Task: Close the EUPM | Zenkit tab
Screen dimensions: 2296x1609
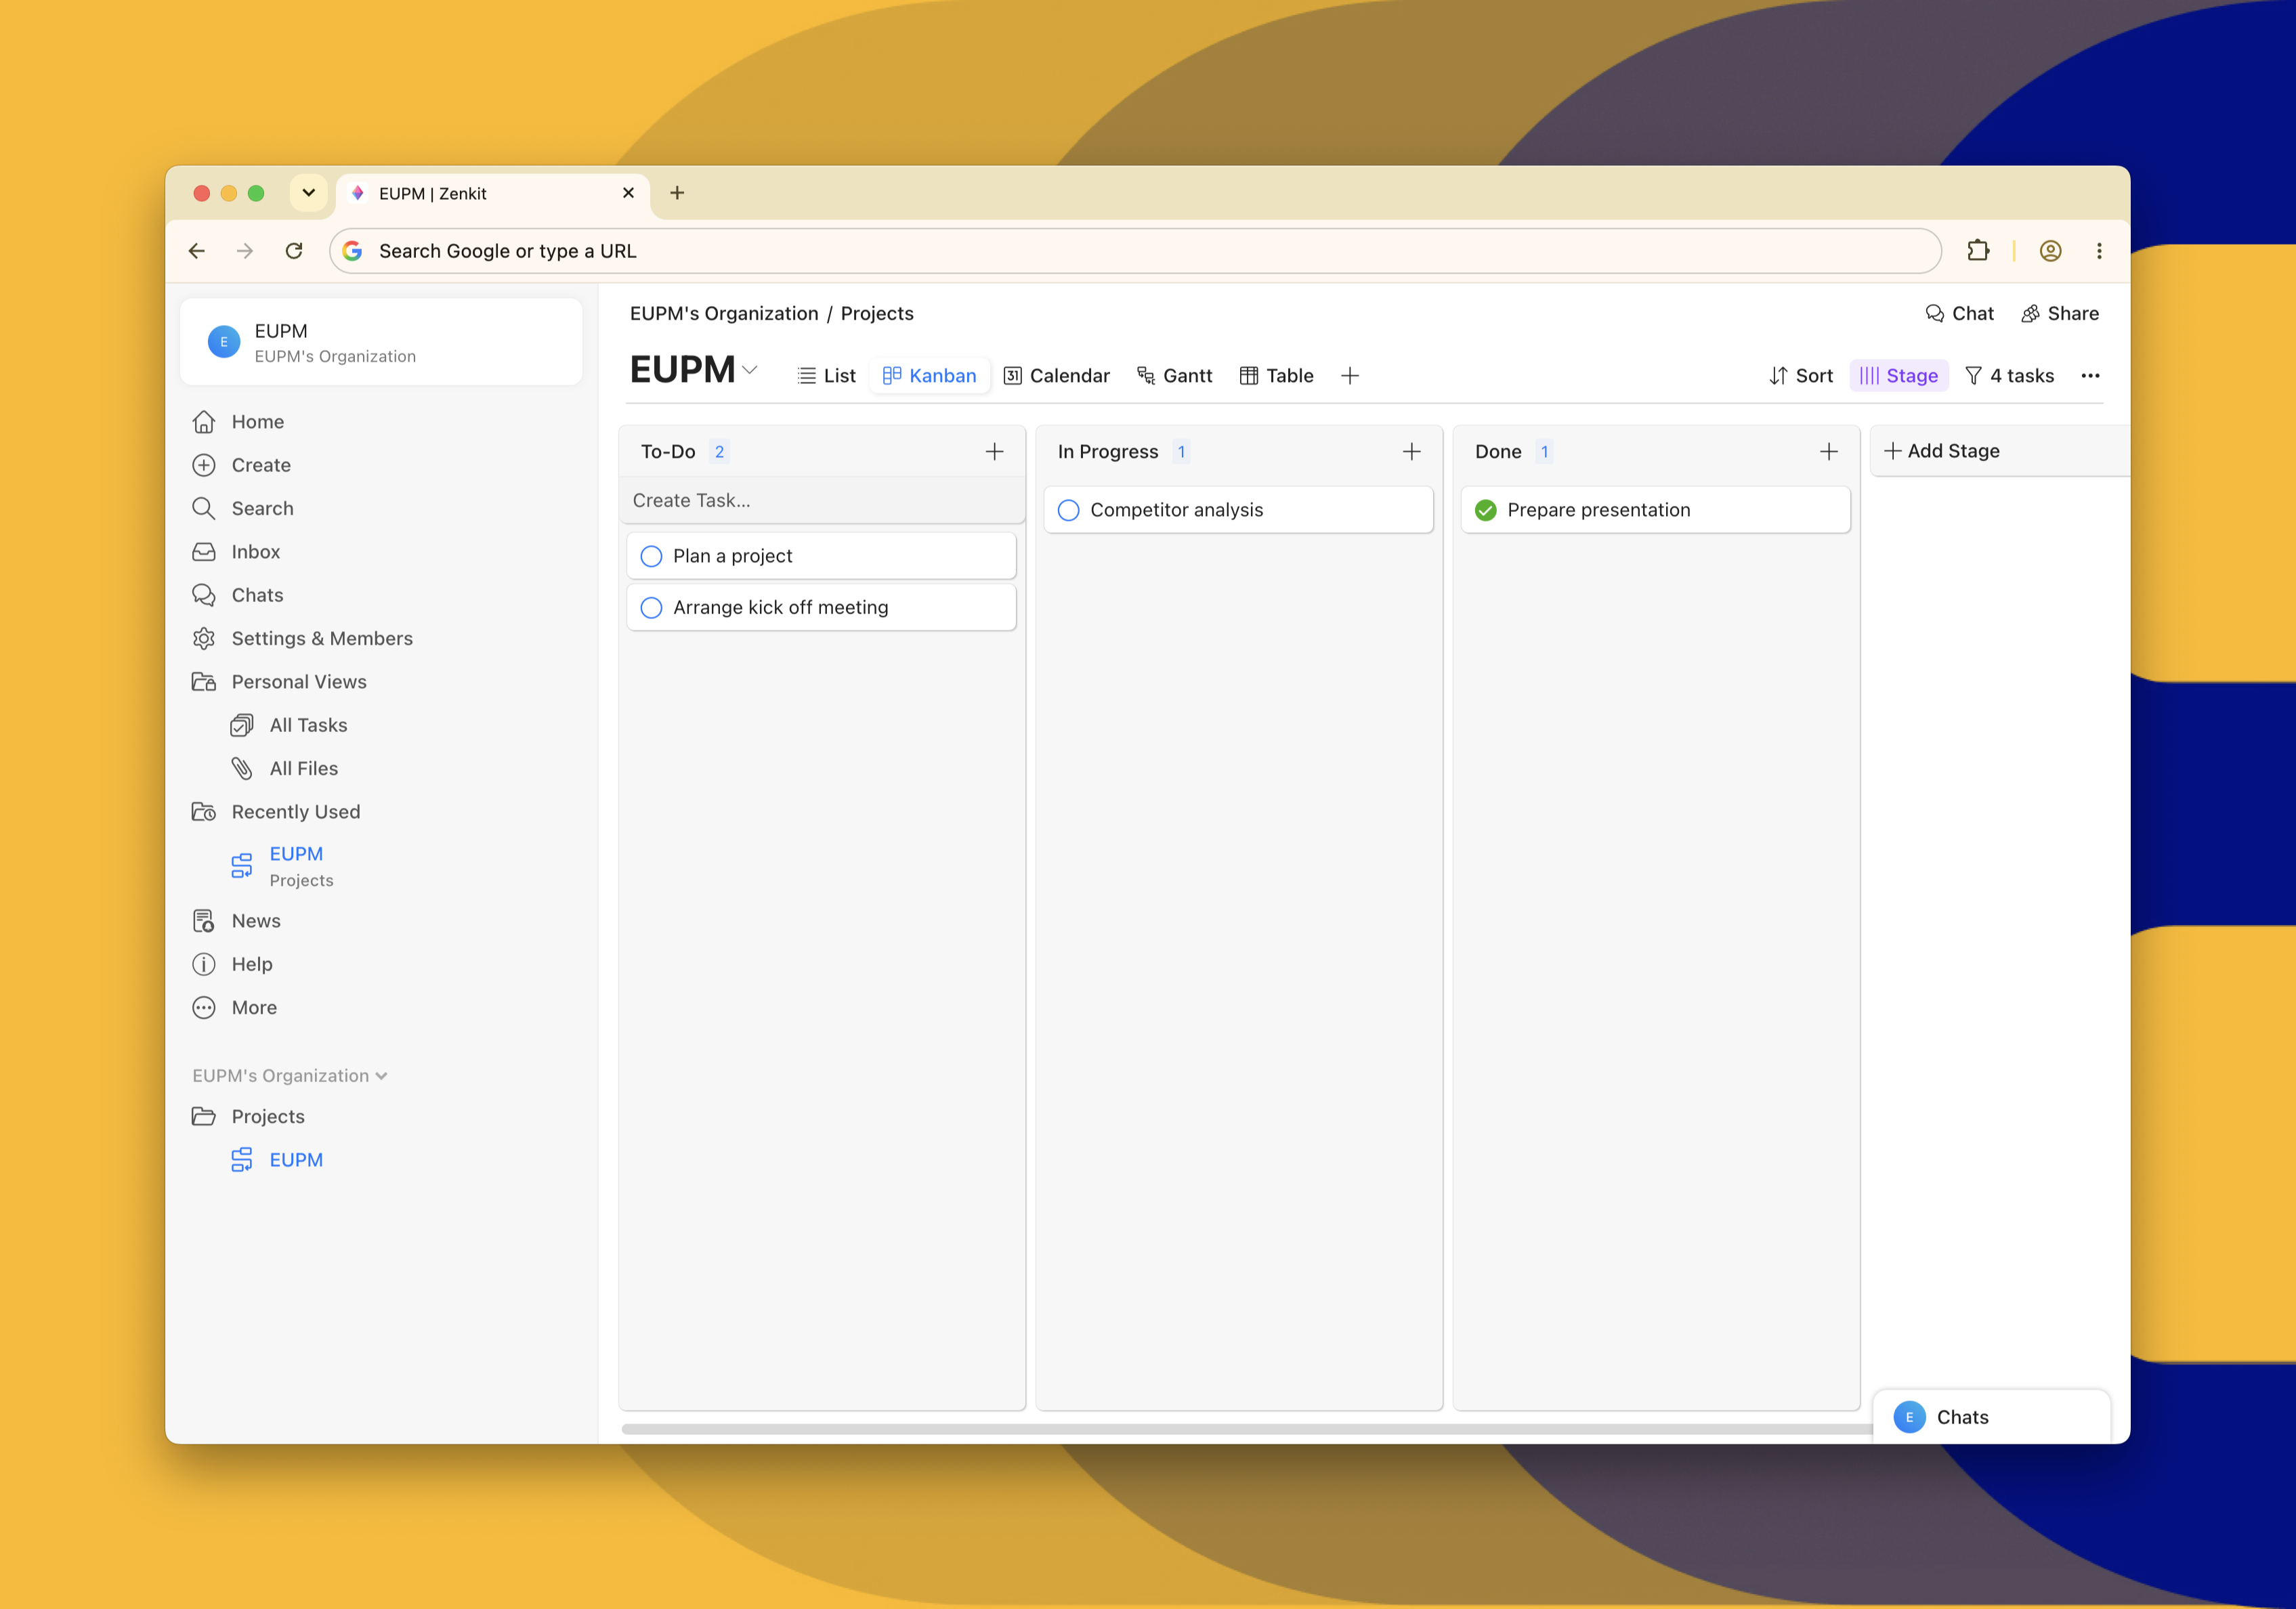Action: coord(628,193)
